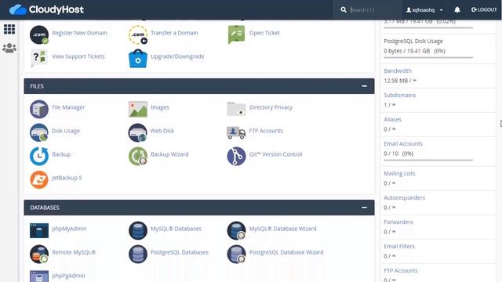
Task: Open the user manager people icon in sidebar
Action: (9, 48)
